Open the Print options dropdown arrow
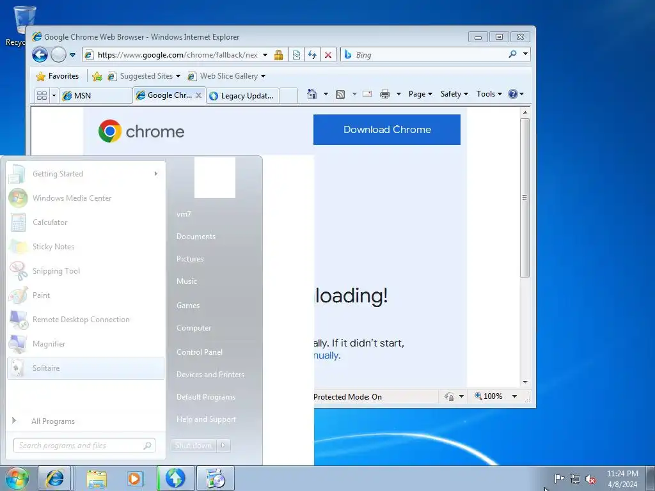655x491 pixels. coord(399,94)
